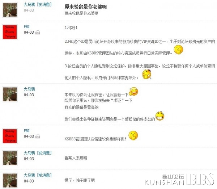Click the detective emoji after 政府部门因法律需要除外
This screenshot has height=189, width=217.
[147, 74]
